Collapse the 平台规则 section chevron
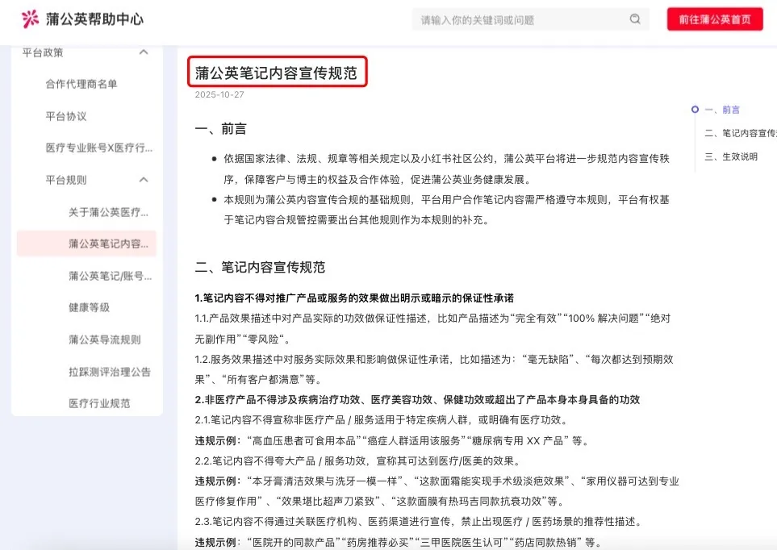 point(144,179)
